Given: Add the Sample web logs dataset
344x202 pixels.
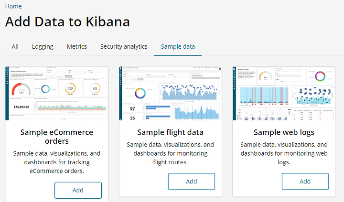Looking at the screenshot, I should click(305, 181).
